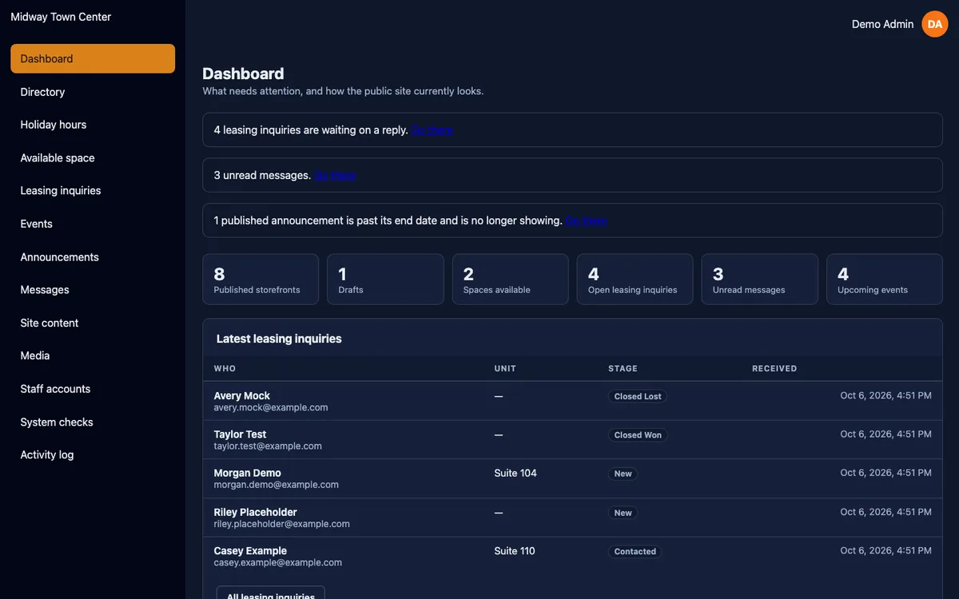Click morgan.demo@example.com email
Viewport: 959px width, 599px height.
(x=276, y=485)
